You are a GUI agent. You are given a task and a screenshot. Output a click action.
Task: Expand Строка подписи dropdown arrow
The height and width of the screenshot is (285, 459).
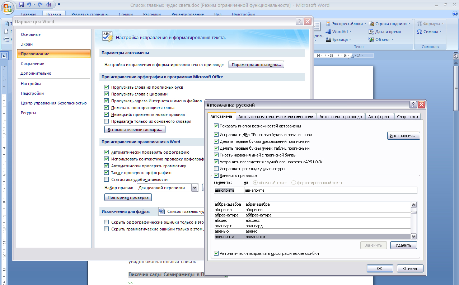[x=409, y=24]
